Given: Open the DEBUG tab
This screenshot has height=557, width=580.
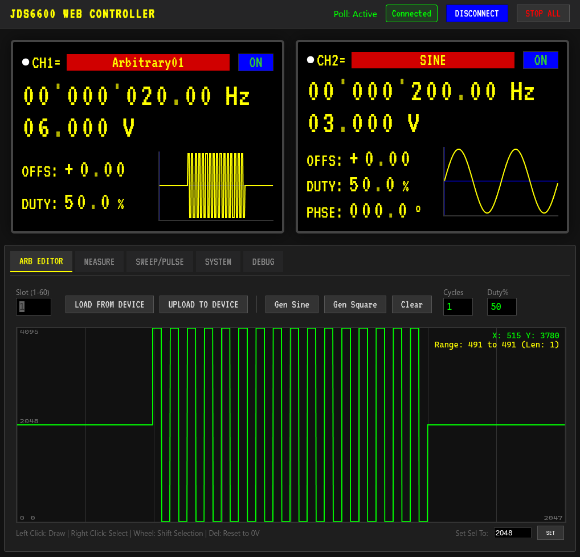Looking at the screenshot, I should tap(263, 262).
